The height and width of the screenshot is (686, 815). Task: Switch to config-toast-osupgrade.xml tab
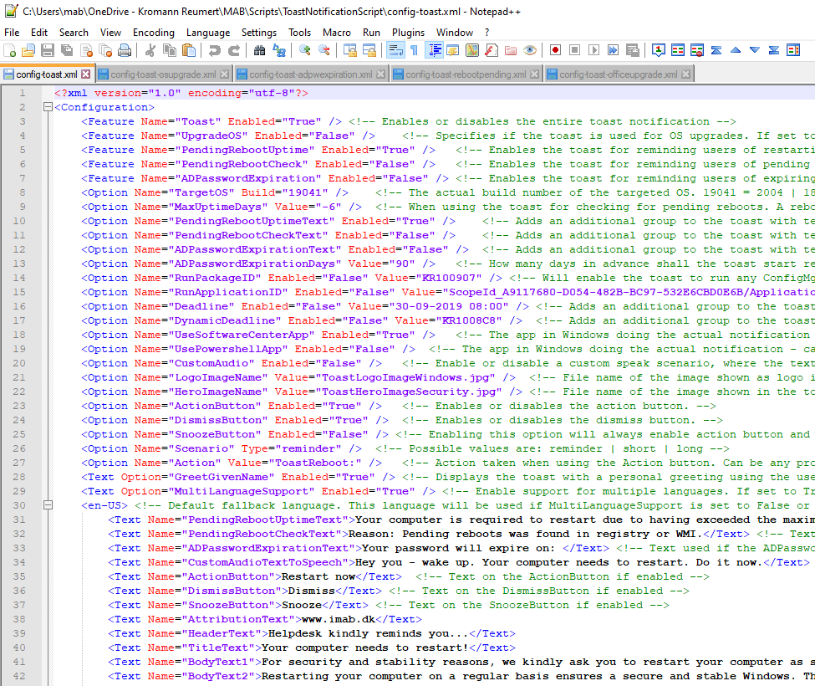(x=163, y=74)
